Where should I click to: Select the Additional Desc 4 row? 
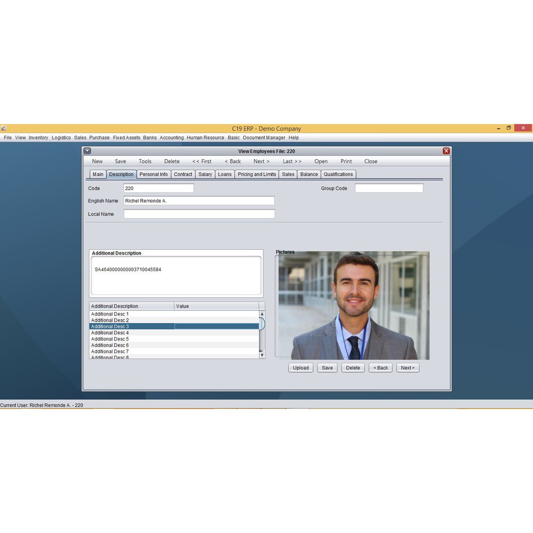click(174, 333)
